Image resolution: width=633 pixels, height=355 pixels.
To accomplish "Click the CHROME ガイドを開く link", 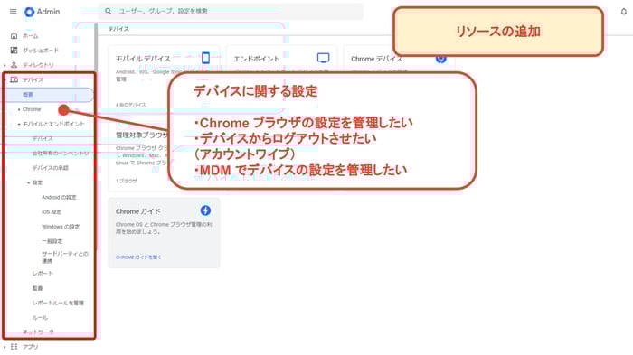I will click(x=138, y=257).
